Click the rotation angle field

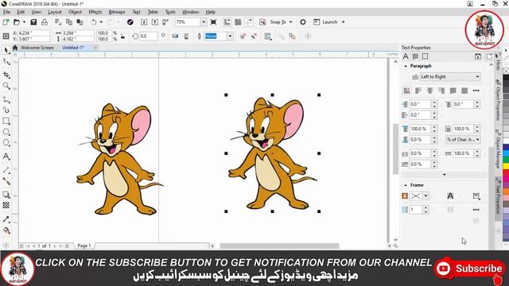tap(149, 36)
